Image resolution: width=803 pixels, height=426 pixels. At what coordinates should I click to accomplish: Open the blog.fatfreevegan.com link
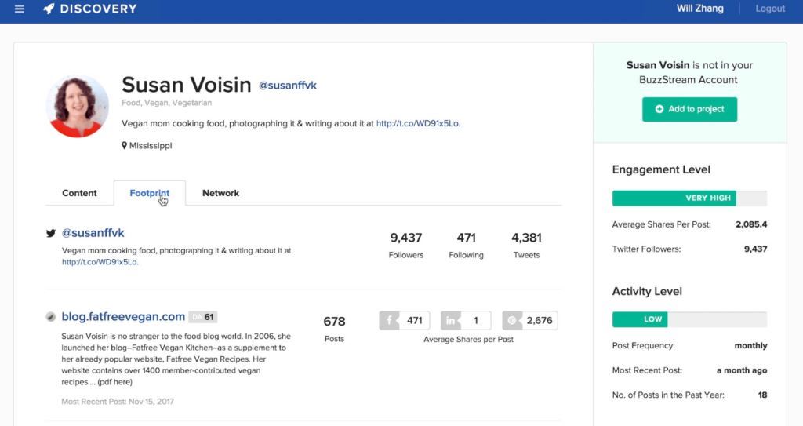pyautogui.click(x=123, y=317)
